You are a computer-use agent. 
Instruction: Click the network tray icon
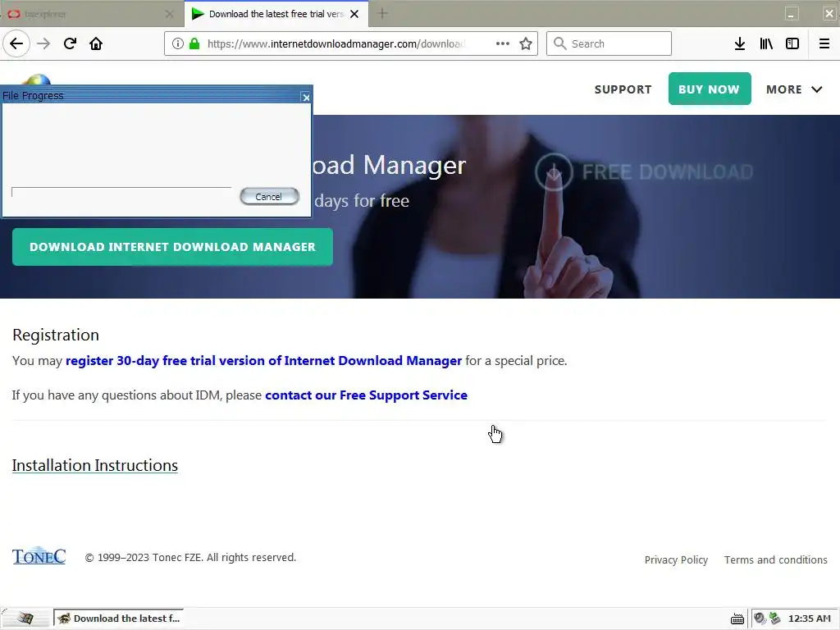coord(774,619)
